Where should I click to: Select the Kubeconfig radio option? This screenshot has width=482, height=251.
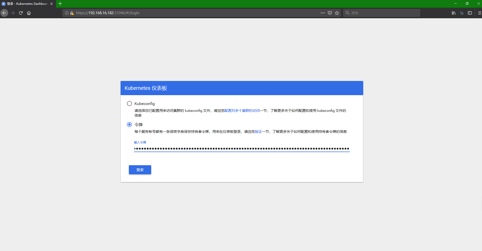coord(129,103)
